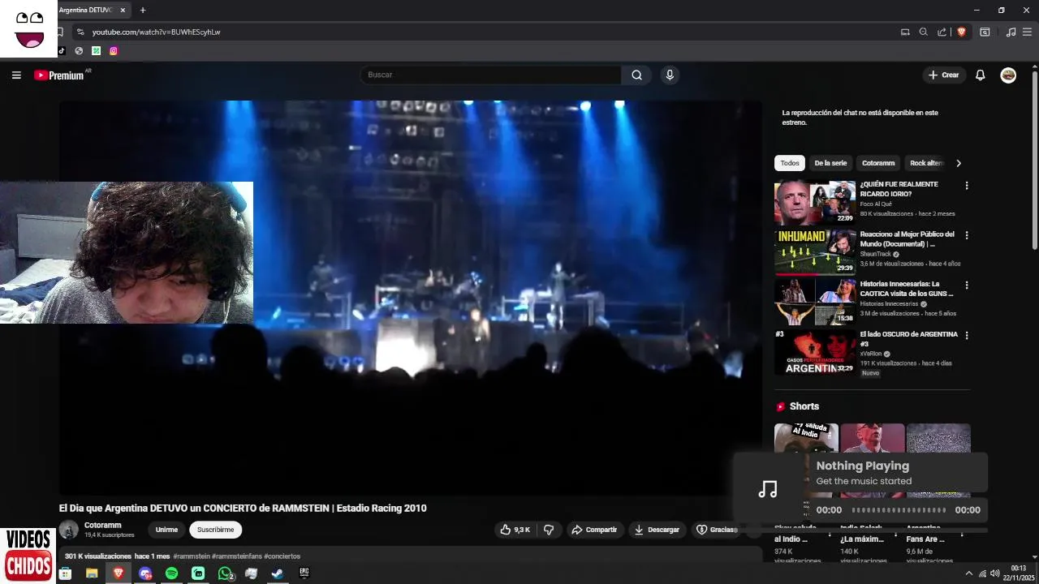
Task: Click the Unirme button
Action: click(166, 530)
